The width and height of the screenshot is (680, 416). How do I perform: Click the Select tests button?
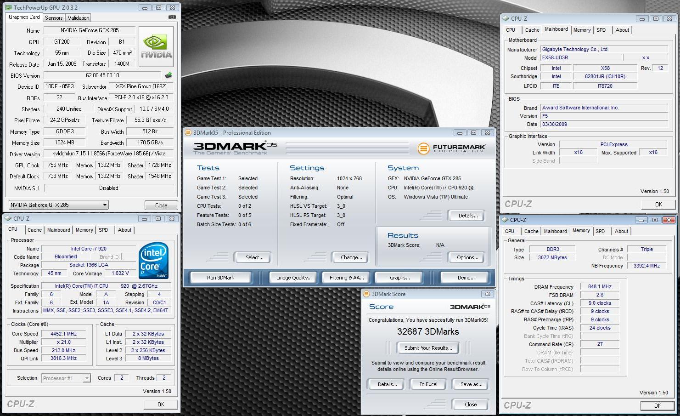tap(253, 257)
